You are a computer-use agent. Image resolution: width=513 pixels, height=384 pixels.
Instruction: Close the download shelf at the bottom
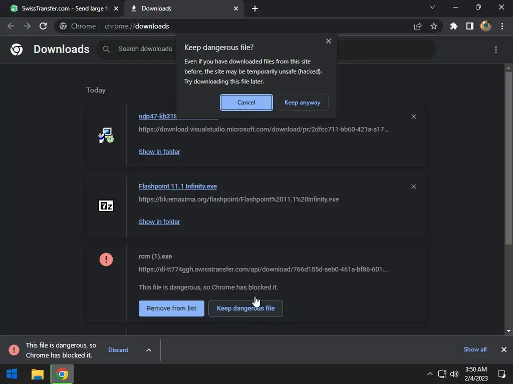click(504, 349)
